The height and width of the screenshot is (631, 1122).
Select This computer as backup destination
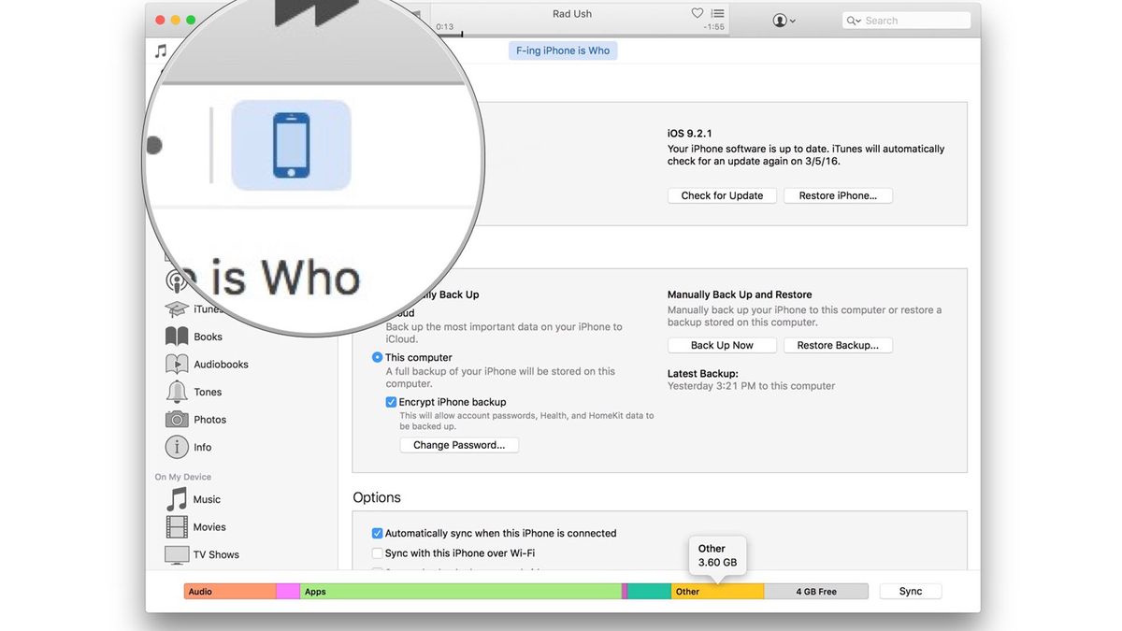[x=377, y=357]
